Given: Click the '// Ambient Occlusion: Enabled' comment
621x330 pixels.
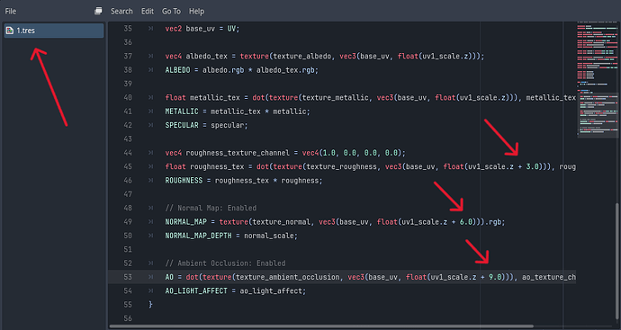Looking at the screenshot, I should click(225, 263).
